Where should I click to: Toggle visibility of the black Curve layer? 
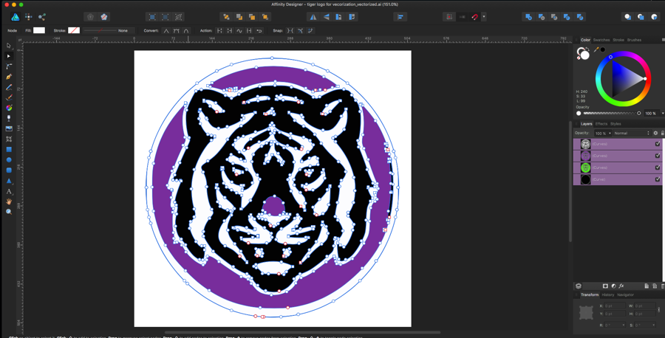658,179
